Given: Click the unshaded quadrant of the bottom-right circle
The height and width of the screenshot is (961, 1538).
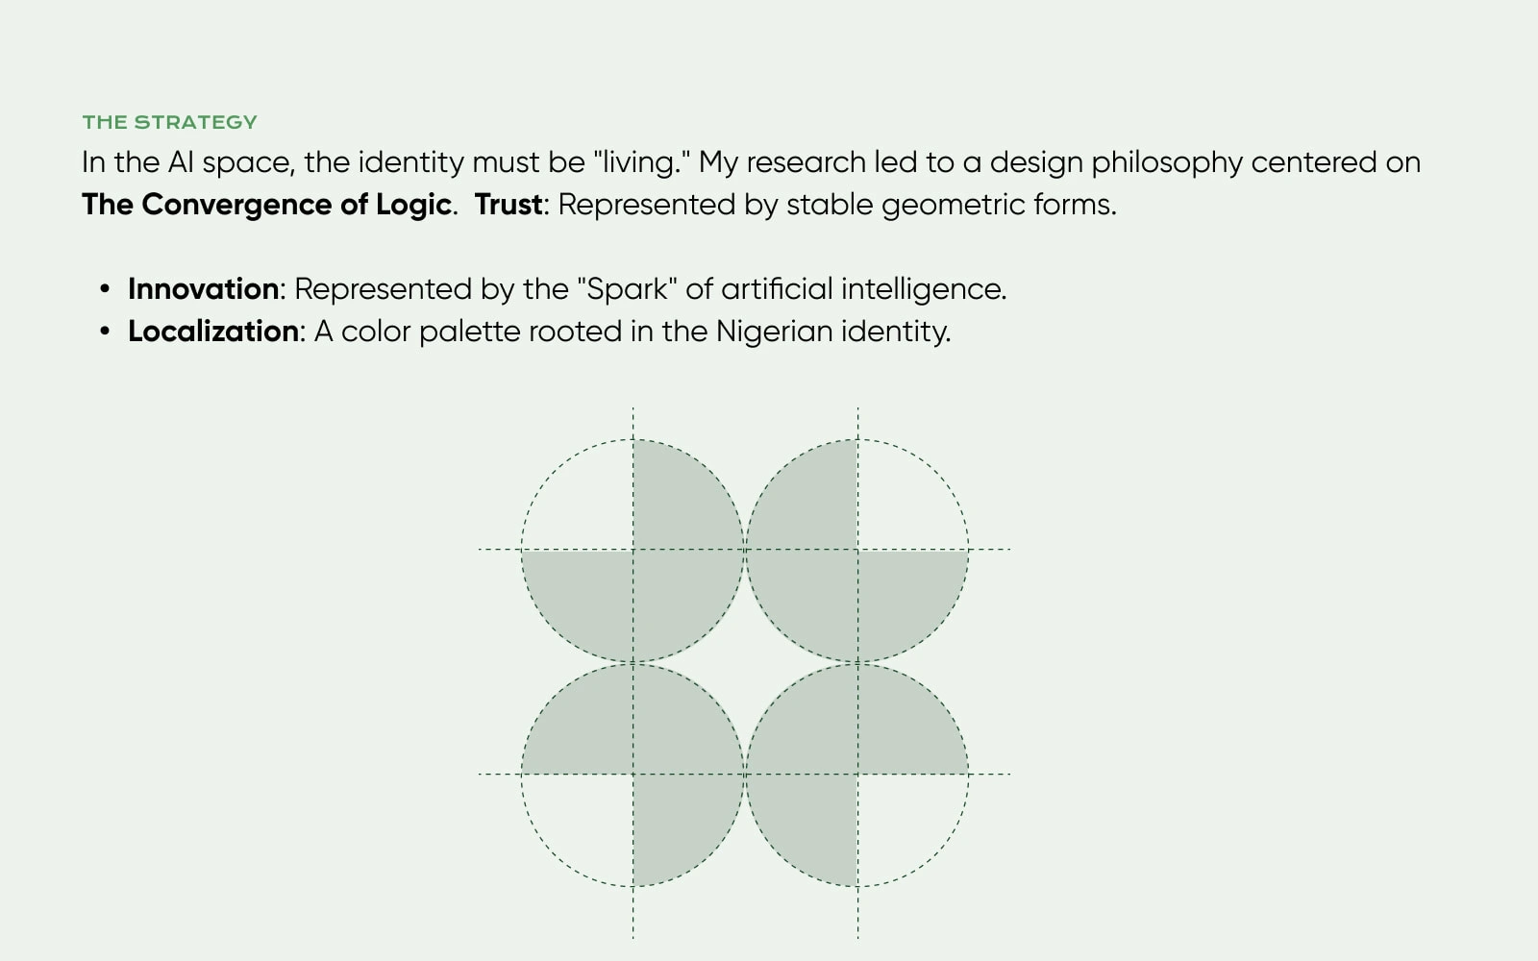Looking at the screenshot, I should click(x=904, y=819).
